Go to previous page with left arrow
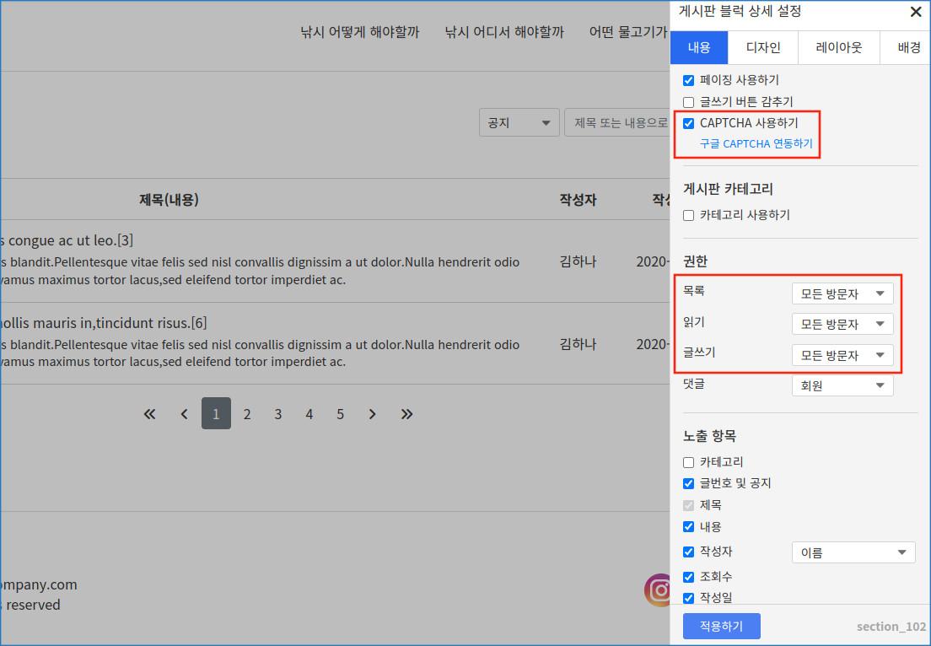 click(185, 414)
